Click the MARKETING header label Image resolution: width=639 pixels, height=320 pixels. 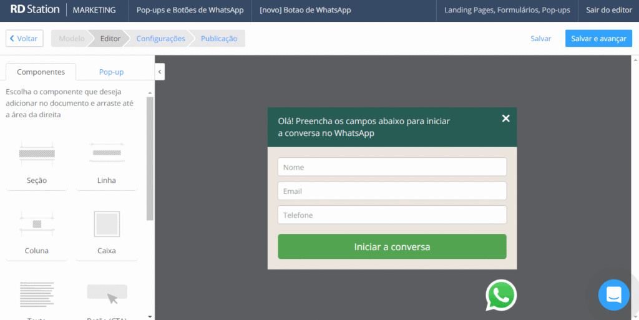coord(94,10)
